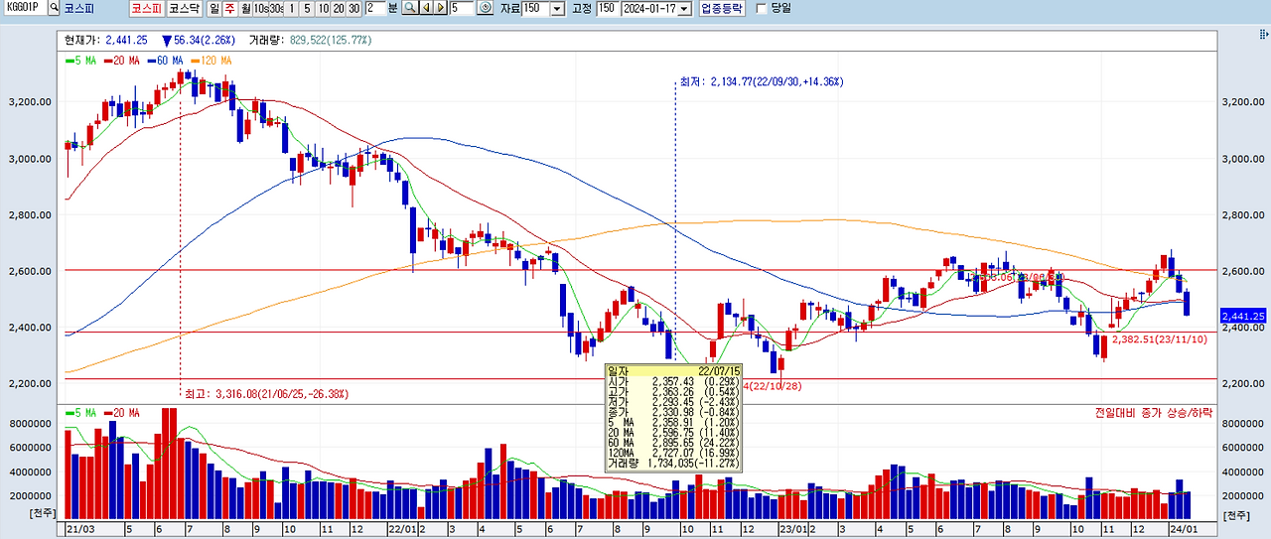Viewport: 1271px width, 539px height.
Task: Open the 2024-01-17 date dropdown
Action: 684,8
